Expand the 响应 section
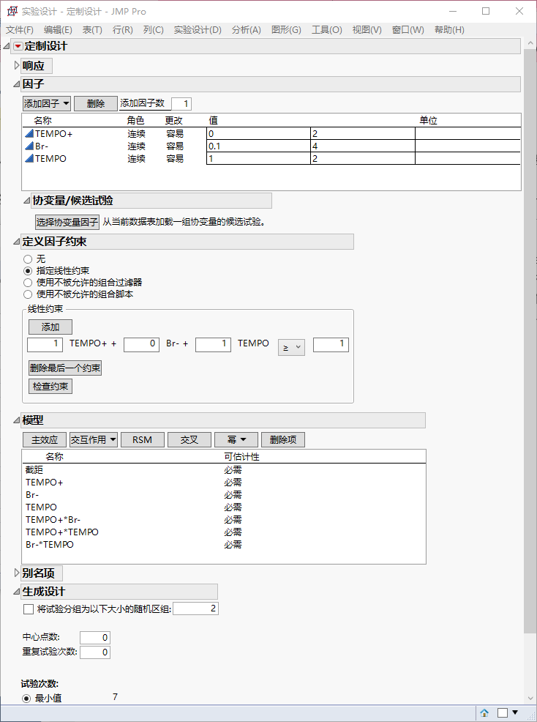This screenshot has height=722, width=537. click(17, 66)
